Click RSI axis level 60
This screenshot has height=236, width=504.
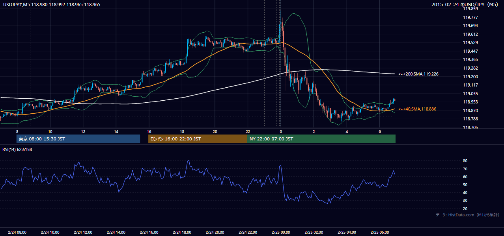465,177
